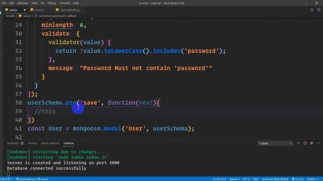Screen dimensions: 323x181
Task: Open the Terminal menu
Action: 64,3
